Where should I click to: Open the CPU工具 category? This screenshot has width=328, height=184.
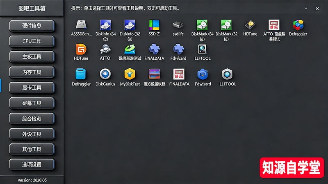(x=32, y=41)
